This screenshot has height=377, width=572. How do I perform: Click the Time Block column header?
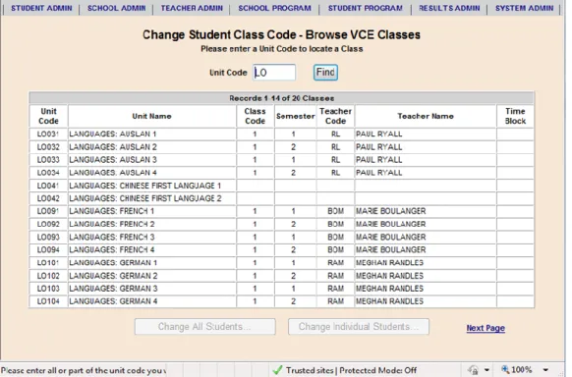click(515, 116)
